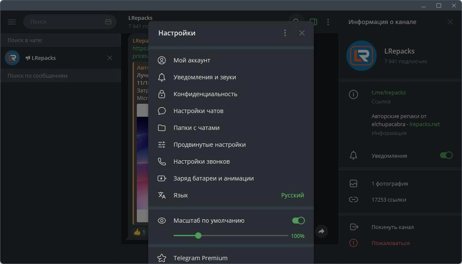Open Мой аккаунт settings

pos(231,60)
